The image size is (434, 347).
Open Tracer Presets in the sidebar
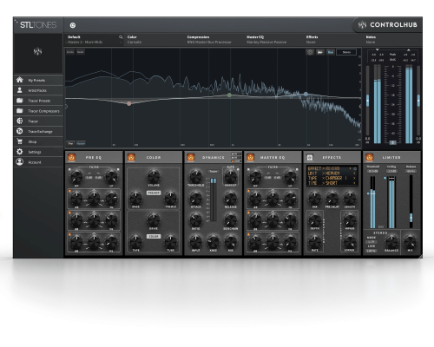coord(38,101)
